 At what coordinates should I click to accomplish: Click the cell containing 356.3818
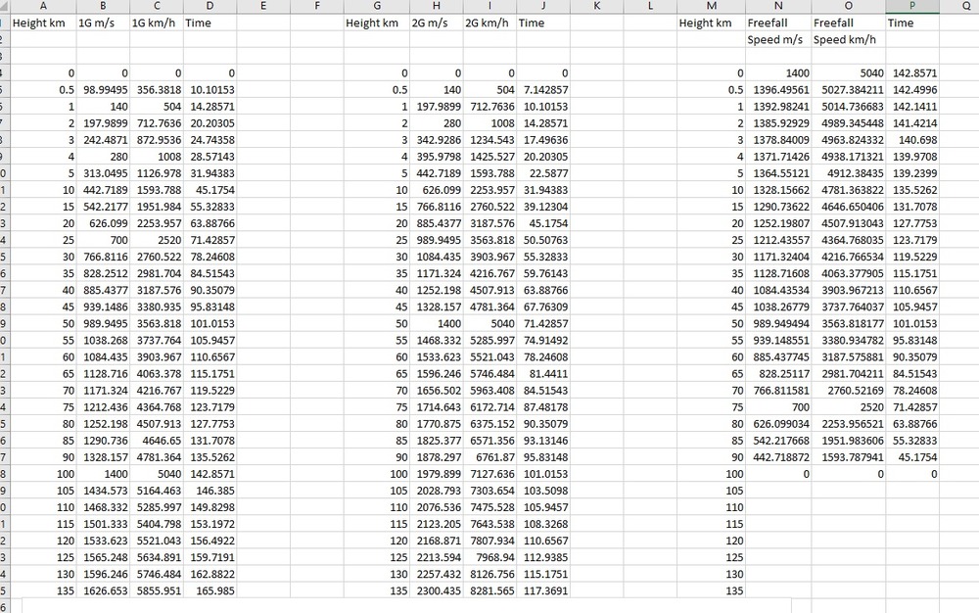click(x=156, y=89)
